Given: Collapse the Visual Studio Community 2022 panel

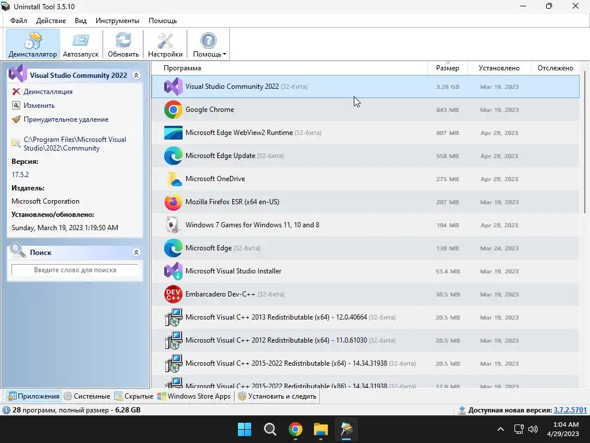Looking at the screenshot, I should click(136, 76).
